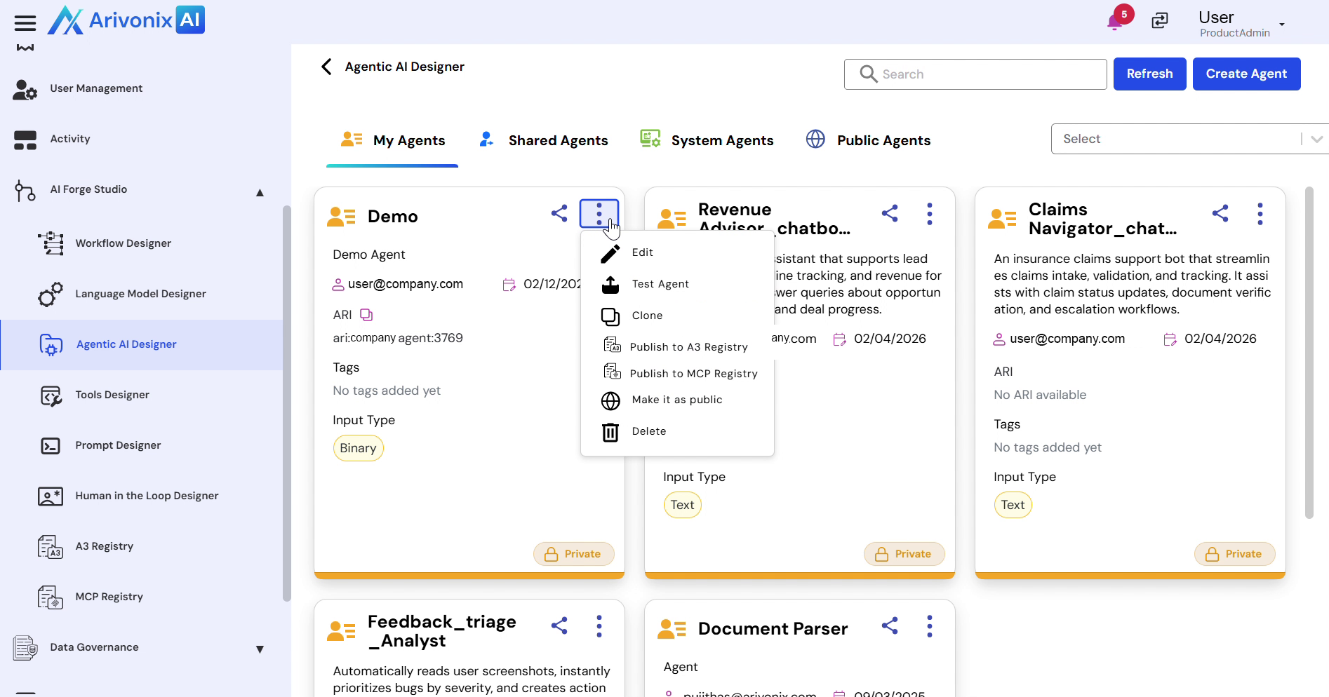1329x697 pixels.
Task: Click the hamburger menu icon
Action: click(25, 23)
